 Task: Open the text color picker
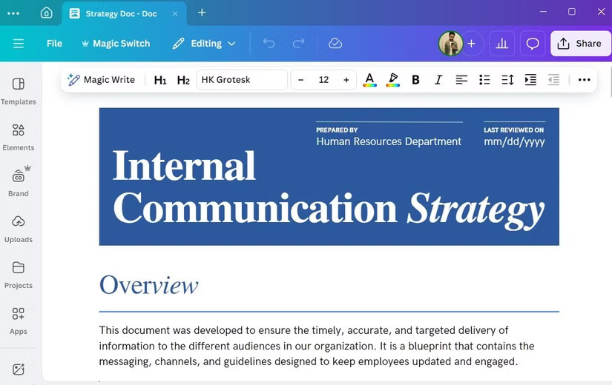point(369,80)
